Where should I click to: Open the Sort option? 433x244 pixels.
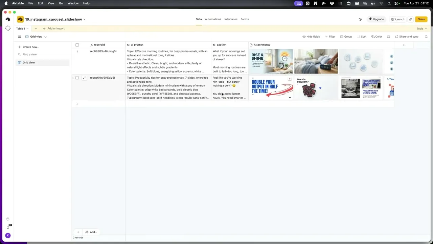click(361, 37)
